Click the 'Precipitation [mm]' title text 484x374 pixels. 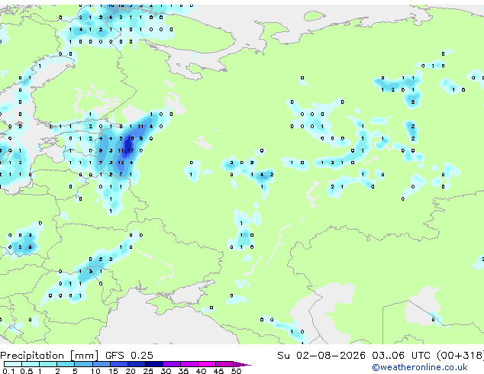pyautogui.click(x=49, y=356)
